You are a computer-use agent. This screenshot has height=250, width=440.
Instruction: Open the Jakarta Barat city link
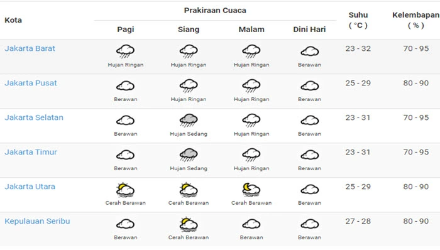click(x=30, y=48)
